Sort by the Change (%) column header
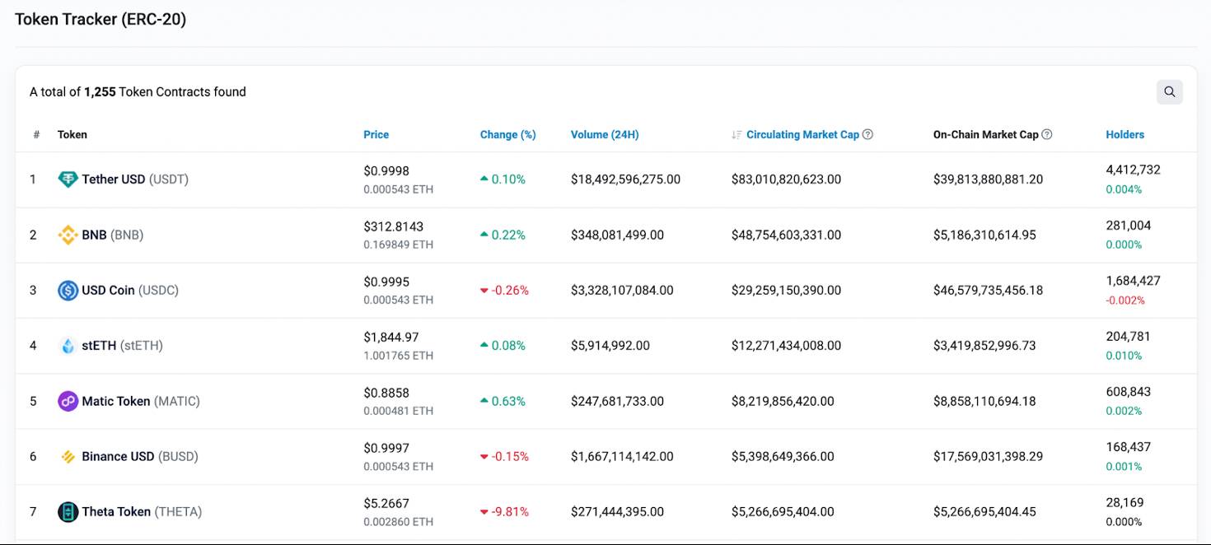 [508, 134]
